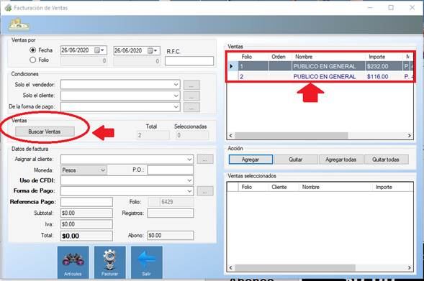Viewport: 424px width, 281px height.
Task: Expand the Solo el cliente dropdown
Action: tap(176, 96)
